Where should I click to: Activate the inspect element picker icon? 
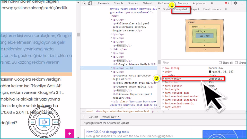(x=84, y=3)
